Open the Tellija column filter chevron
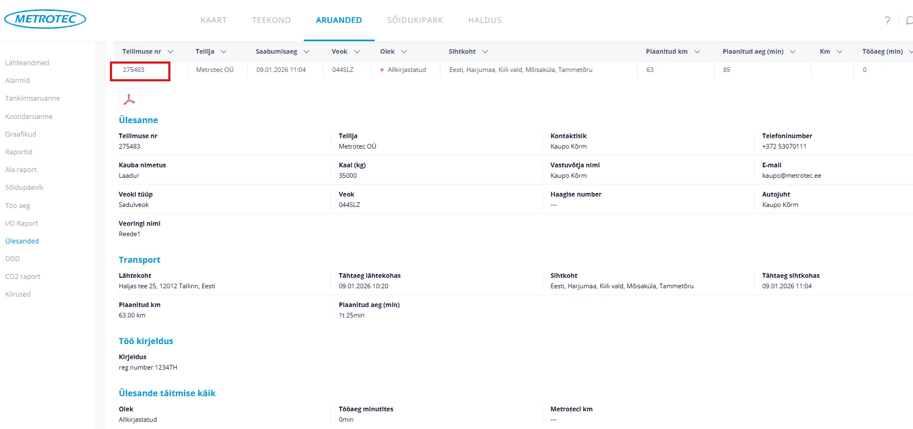The width and height of the screenshot is (913, 429). coord(224,52)
